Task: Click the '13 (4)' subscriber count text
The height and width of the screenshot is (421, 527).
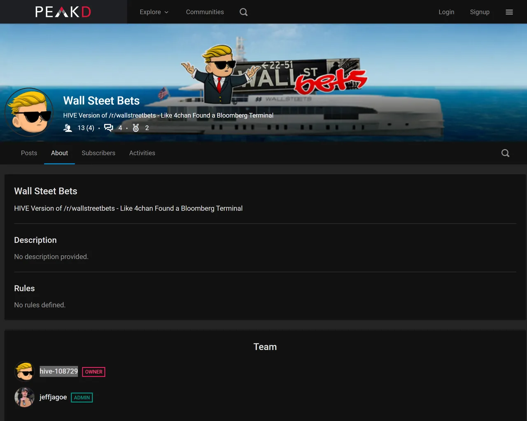Action: coord(86,128)
